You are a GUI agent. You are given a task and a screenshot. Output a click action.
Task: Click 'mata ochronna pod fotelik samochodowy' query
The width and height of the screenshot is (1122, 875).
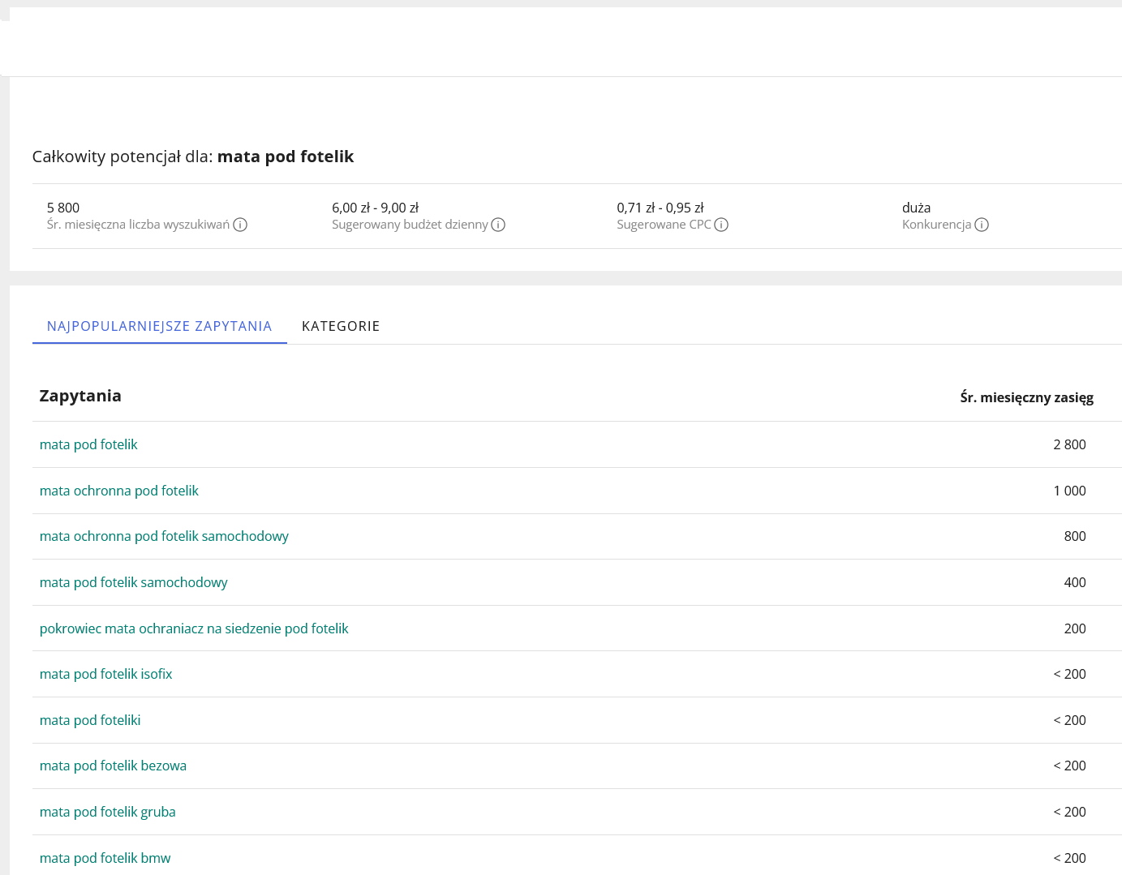164,536
